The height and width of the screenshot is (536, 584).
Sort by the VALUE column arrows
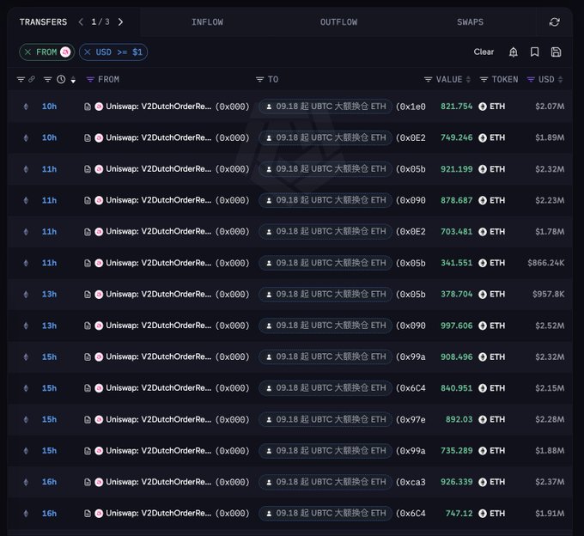point(468,79)
